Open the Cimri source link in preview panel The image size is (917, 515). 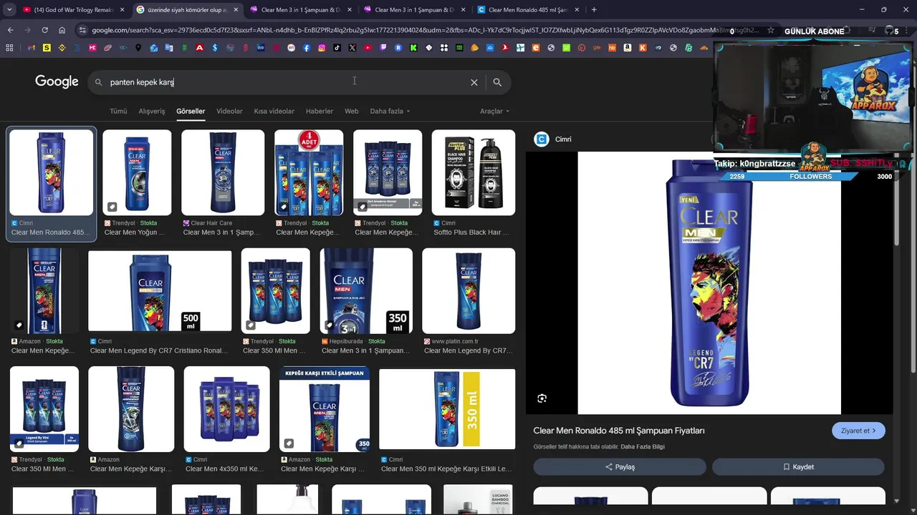(x=553, y=139)
